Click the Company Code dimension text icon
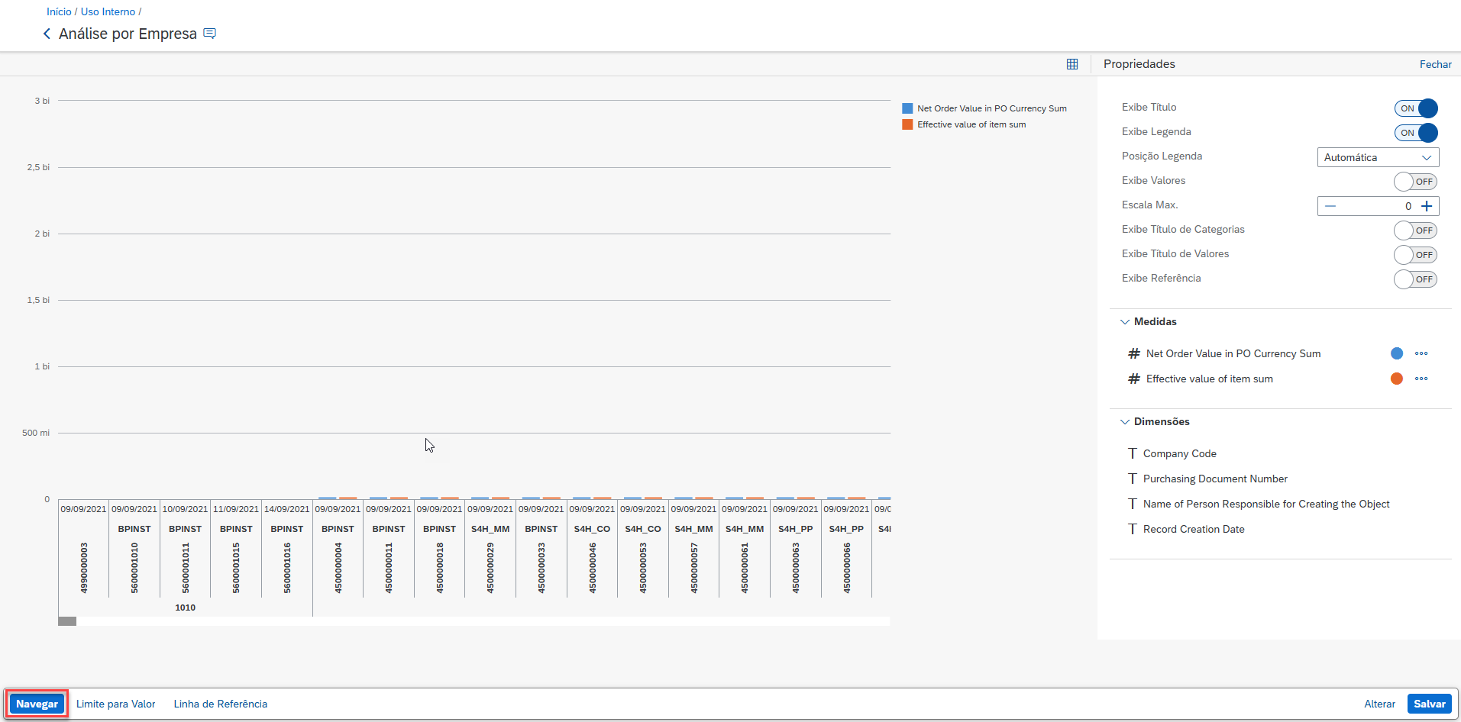Image resolution: width=1461 pixels, height=722 pixels. 1132,453
